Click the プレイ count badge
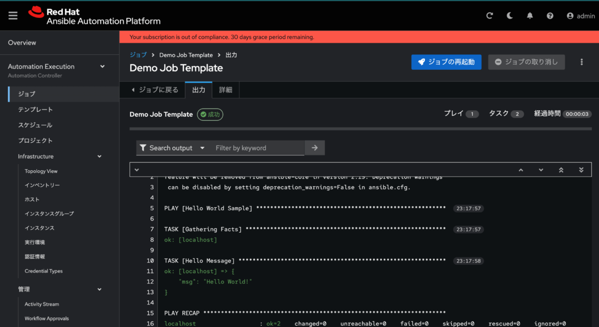 pyautogui.click(x=472, y=114)
